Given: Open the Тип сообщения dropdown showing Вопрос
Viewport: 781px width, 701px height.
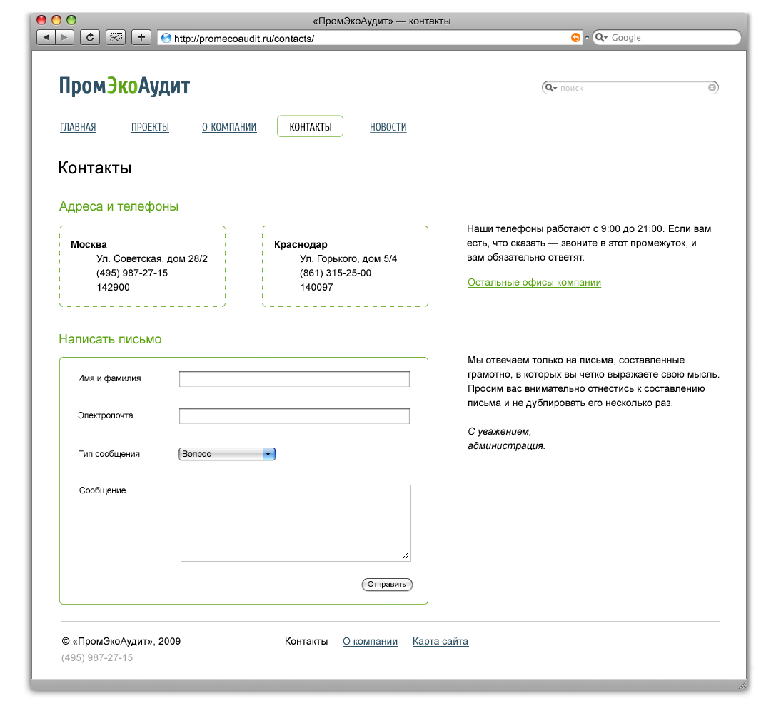Looking at the screenshot, I should pos(227,454).
